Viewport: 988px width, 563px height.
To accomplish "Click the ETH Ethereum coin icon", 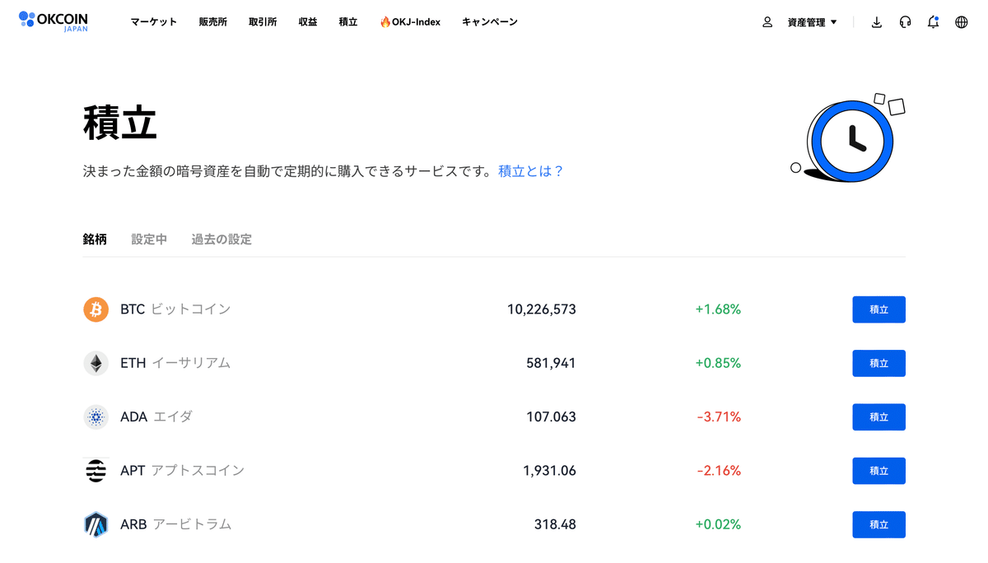I will coord(96,363).
